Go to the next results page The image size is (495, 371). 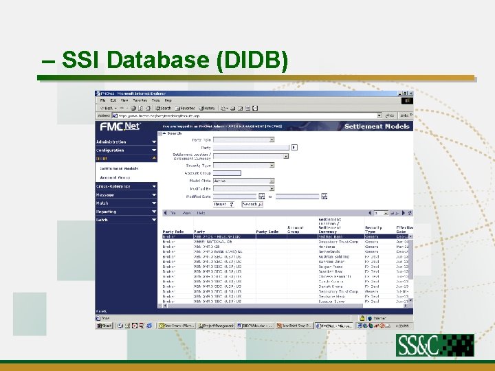pos(403,213)
